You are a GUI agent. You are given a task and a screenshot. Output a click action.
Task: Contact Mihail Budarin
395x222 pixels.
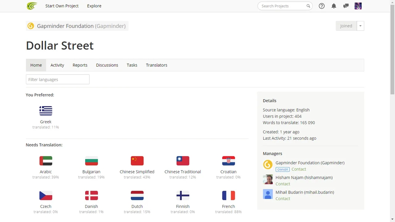(x=283, y=199)
